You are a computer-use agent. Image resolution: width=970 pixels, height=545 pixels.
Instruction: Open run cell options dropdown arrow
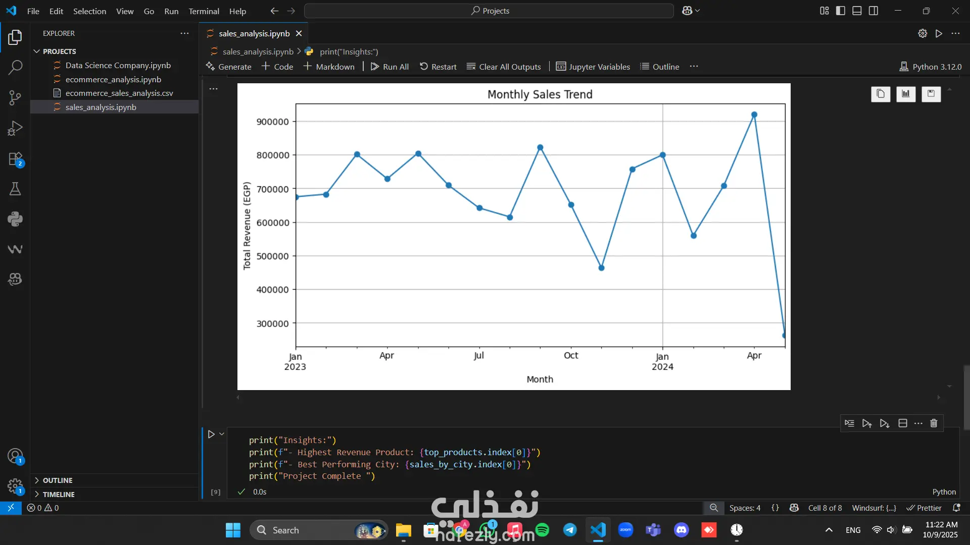pos(222,434)
